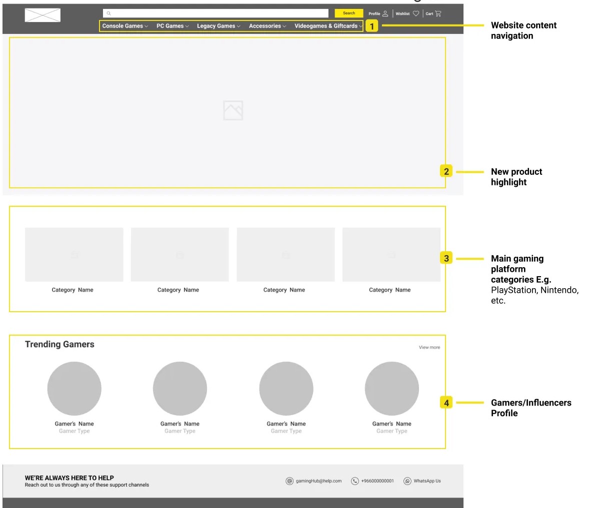Click the Trending Gamers heading

click(x=59, y=344)
